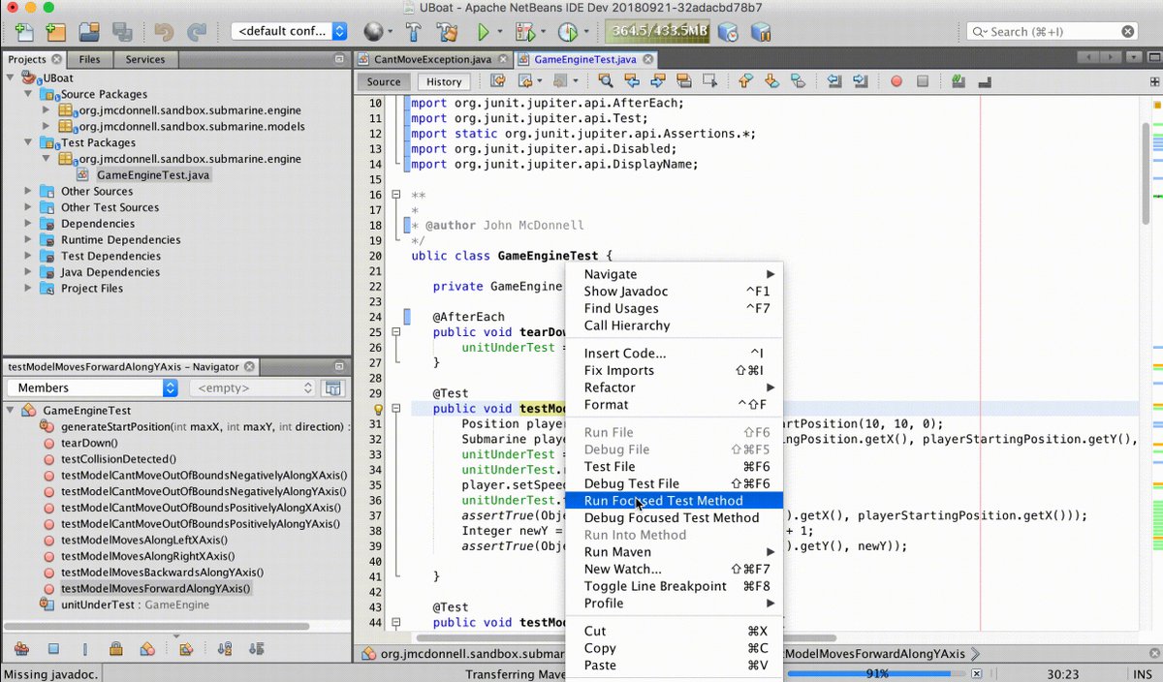Choose Debug Focused Test Method
This screenshot has height=682, width=1163.
(675, 517)
